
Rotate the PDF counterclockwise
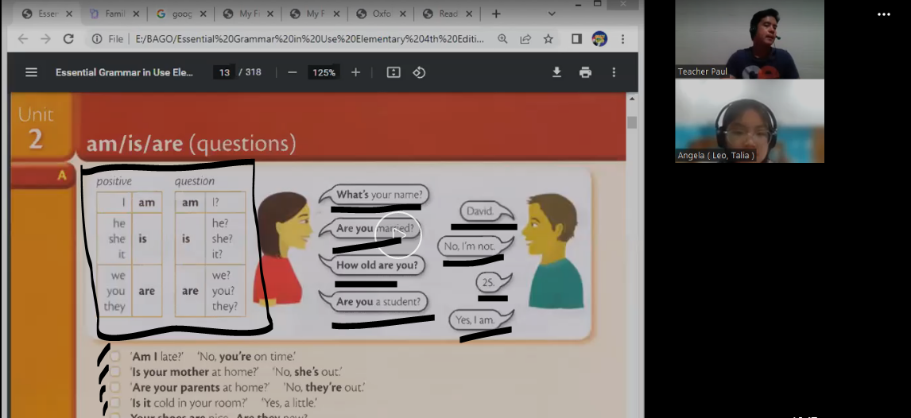pyautogui.click(x=419, y=72)
